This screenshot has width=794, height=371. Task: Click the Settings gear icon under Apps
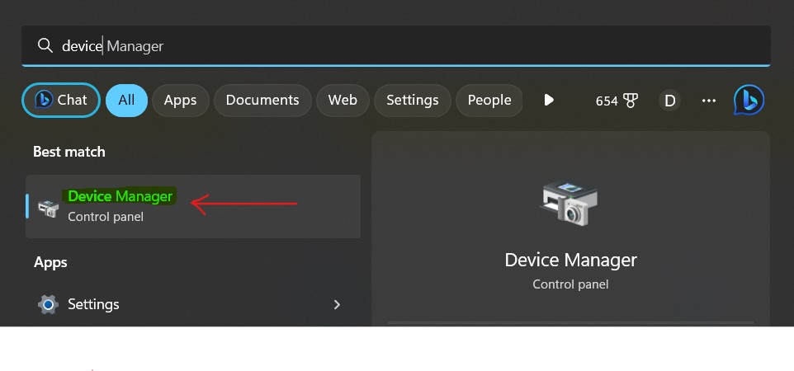(x=48, y=304)
